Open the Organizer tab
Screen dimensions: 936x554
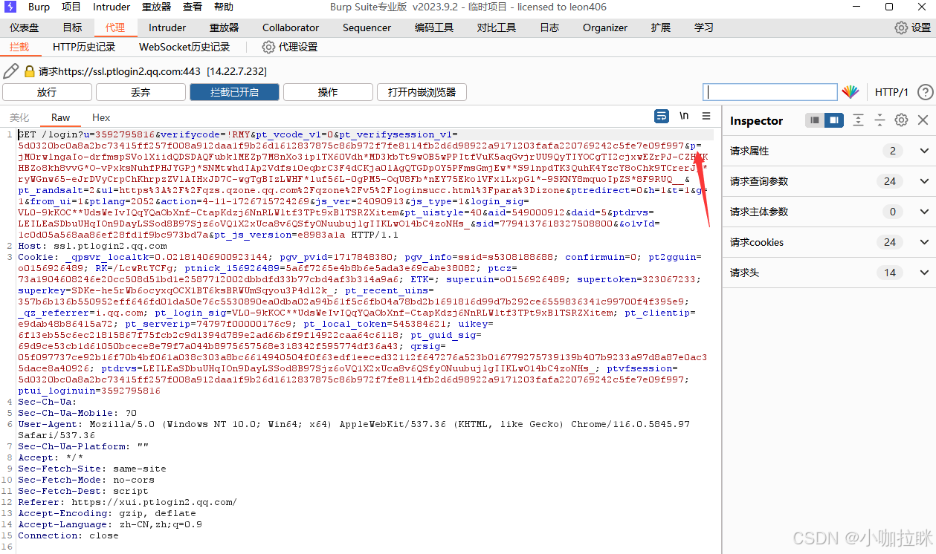pyautogui.click(x=605, y=27)
